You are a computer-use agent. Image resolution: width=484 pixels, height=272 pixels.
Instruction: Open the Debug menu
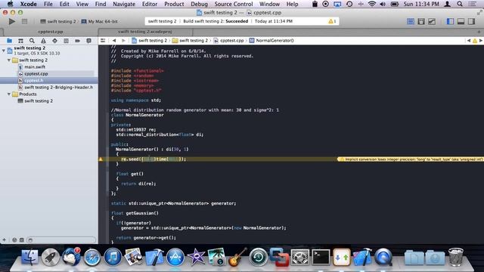[199, 4]
